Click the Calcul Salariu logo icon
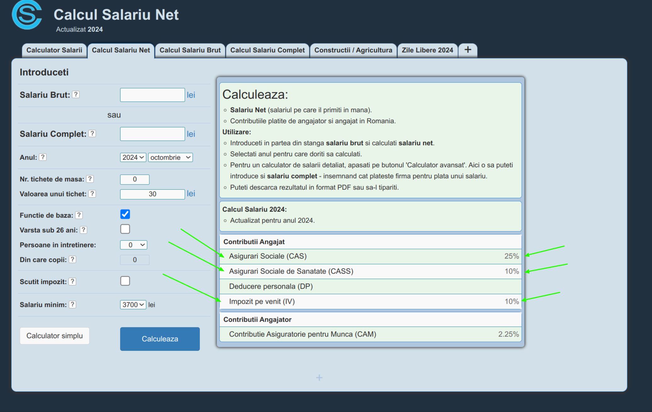 (27, 15)
